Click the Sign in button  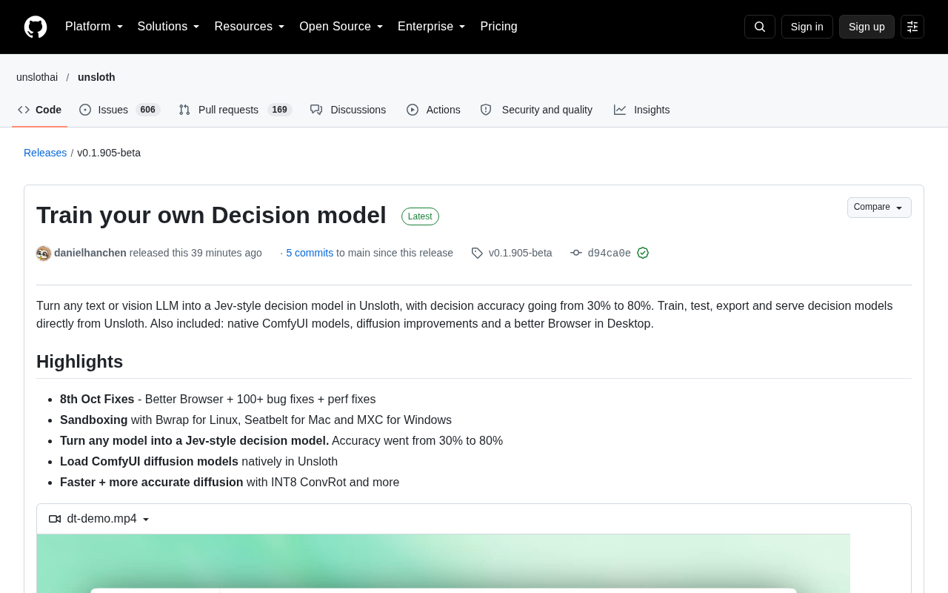coord(807,27)
